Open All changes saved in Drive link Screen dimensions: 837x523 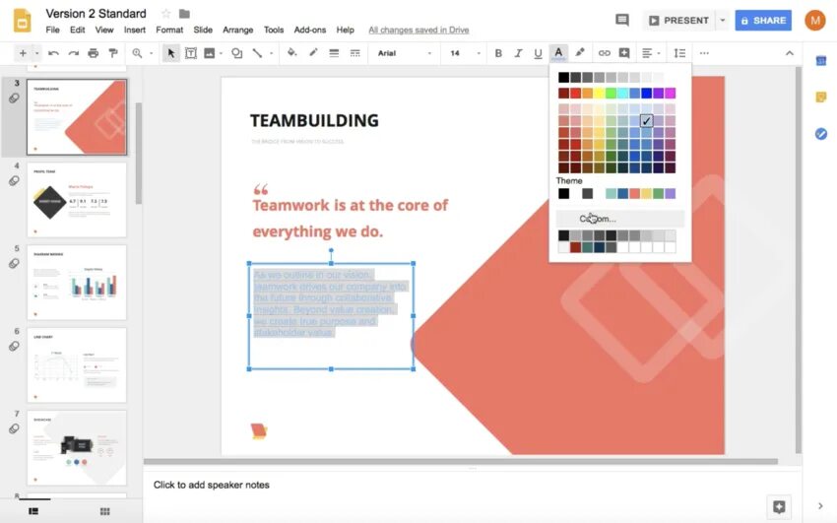(x=418, y=30)
